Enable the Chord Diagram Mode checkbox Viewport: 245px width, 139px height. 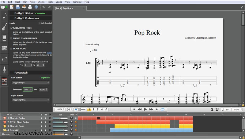click(11, 38)
